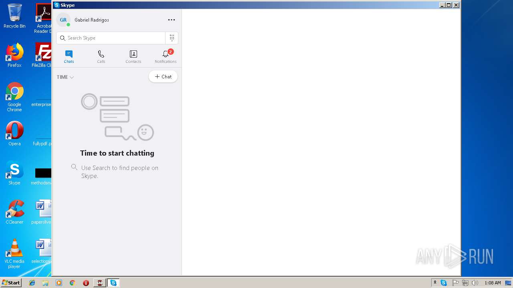513x288 pixels.
Task: Open the network tray icon
Action: (x=465, y=283)
